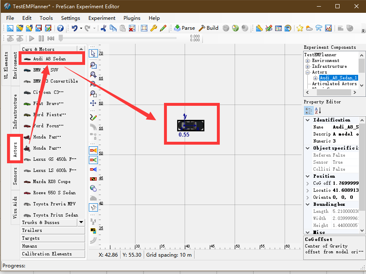Viewport: 366px width, 274px height.
Task: Open the Targets category
Action: [53, 238]
